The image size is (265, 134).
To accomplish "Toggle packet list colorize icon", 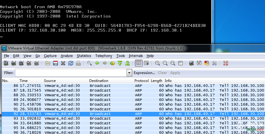I will tap(139, 63).
